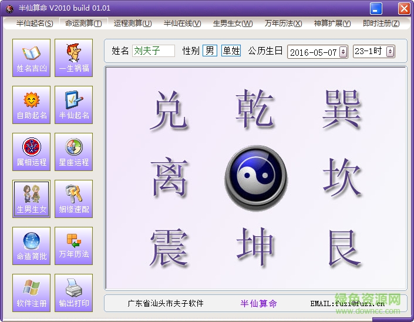
Task: Click 半仙算命 purple link text
Action: 259,304
